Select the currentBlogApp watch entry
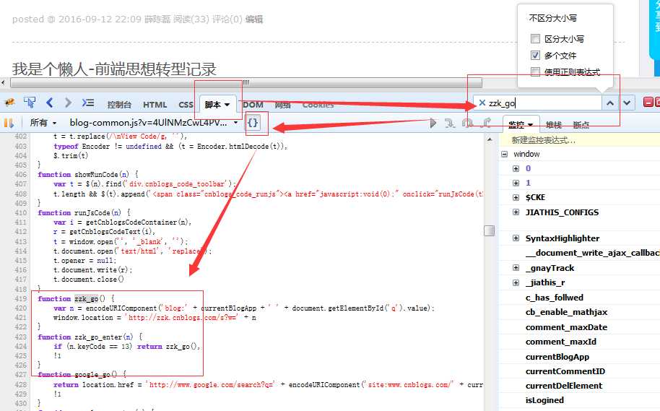The height and width of the screenshot is (411, 660). point(557,357)
